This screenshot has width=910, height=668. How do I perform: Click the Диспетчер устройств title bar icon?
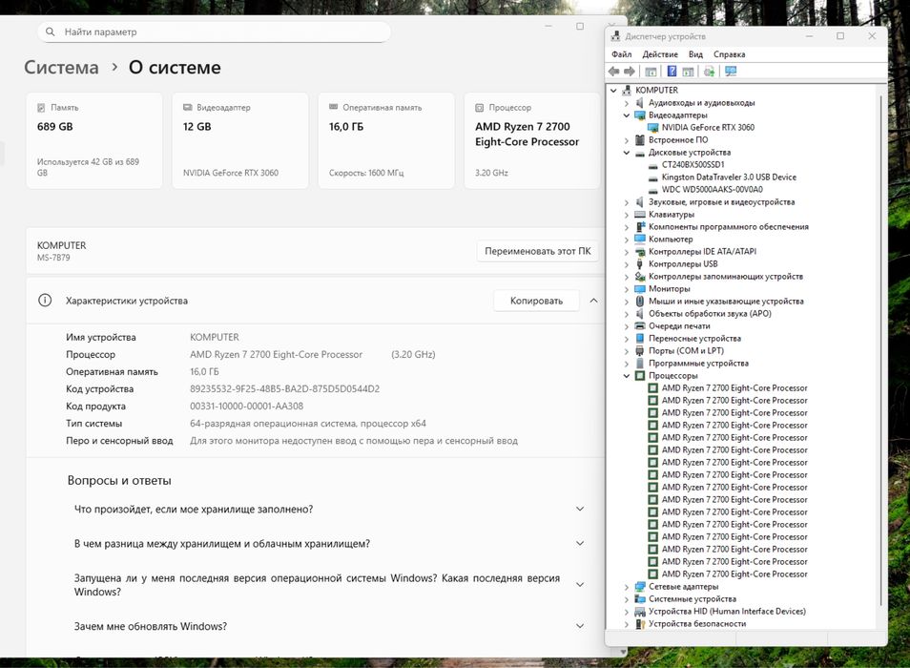pos(615,36)
